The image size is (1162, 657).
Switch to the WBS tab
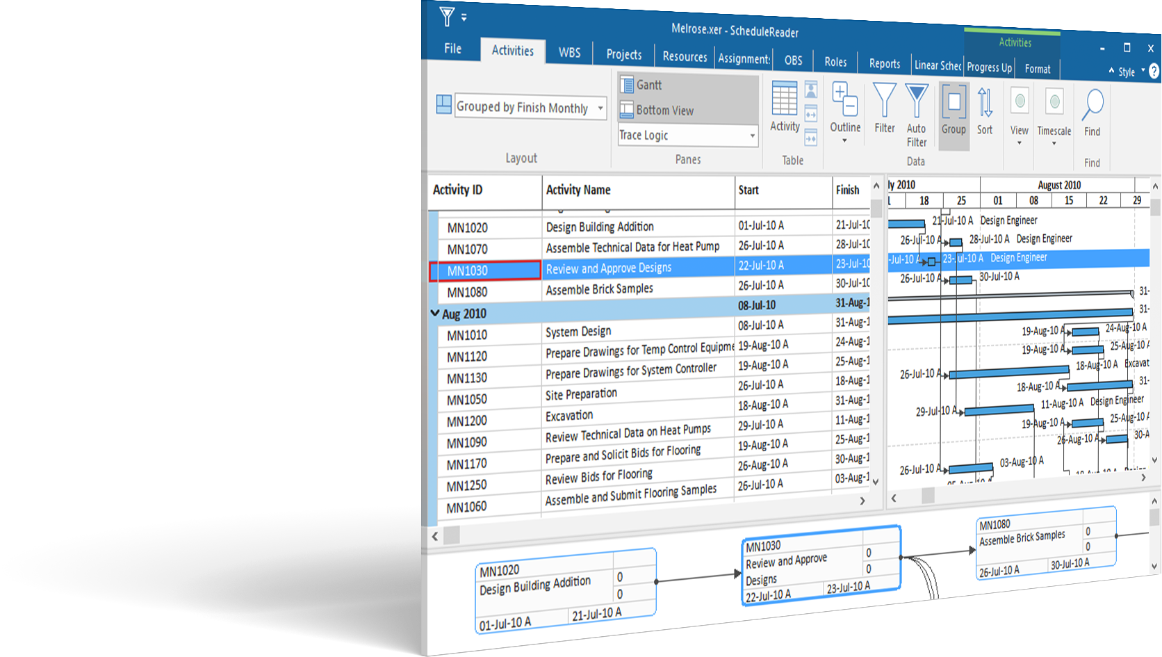coord(568,52)
